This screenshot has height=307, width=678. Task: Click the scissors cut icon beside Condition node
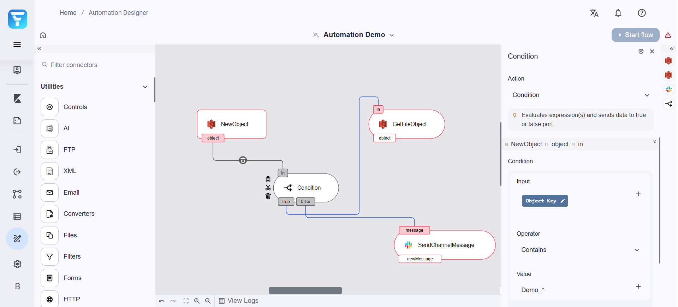point(268,188)
